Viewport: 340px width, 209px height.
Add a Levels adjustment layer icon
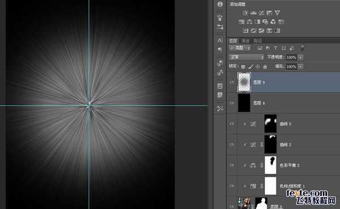pyautogui.click(x=253, y=13)
